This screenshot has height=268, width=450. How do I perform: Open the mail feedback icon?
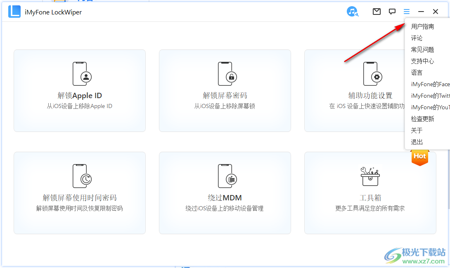[x=377, y=12]
